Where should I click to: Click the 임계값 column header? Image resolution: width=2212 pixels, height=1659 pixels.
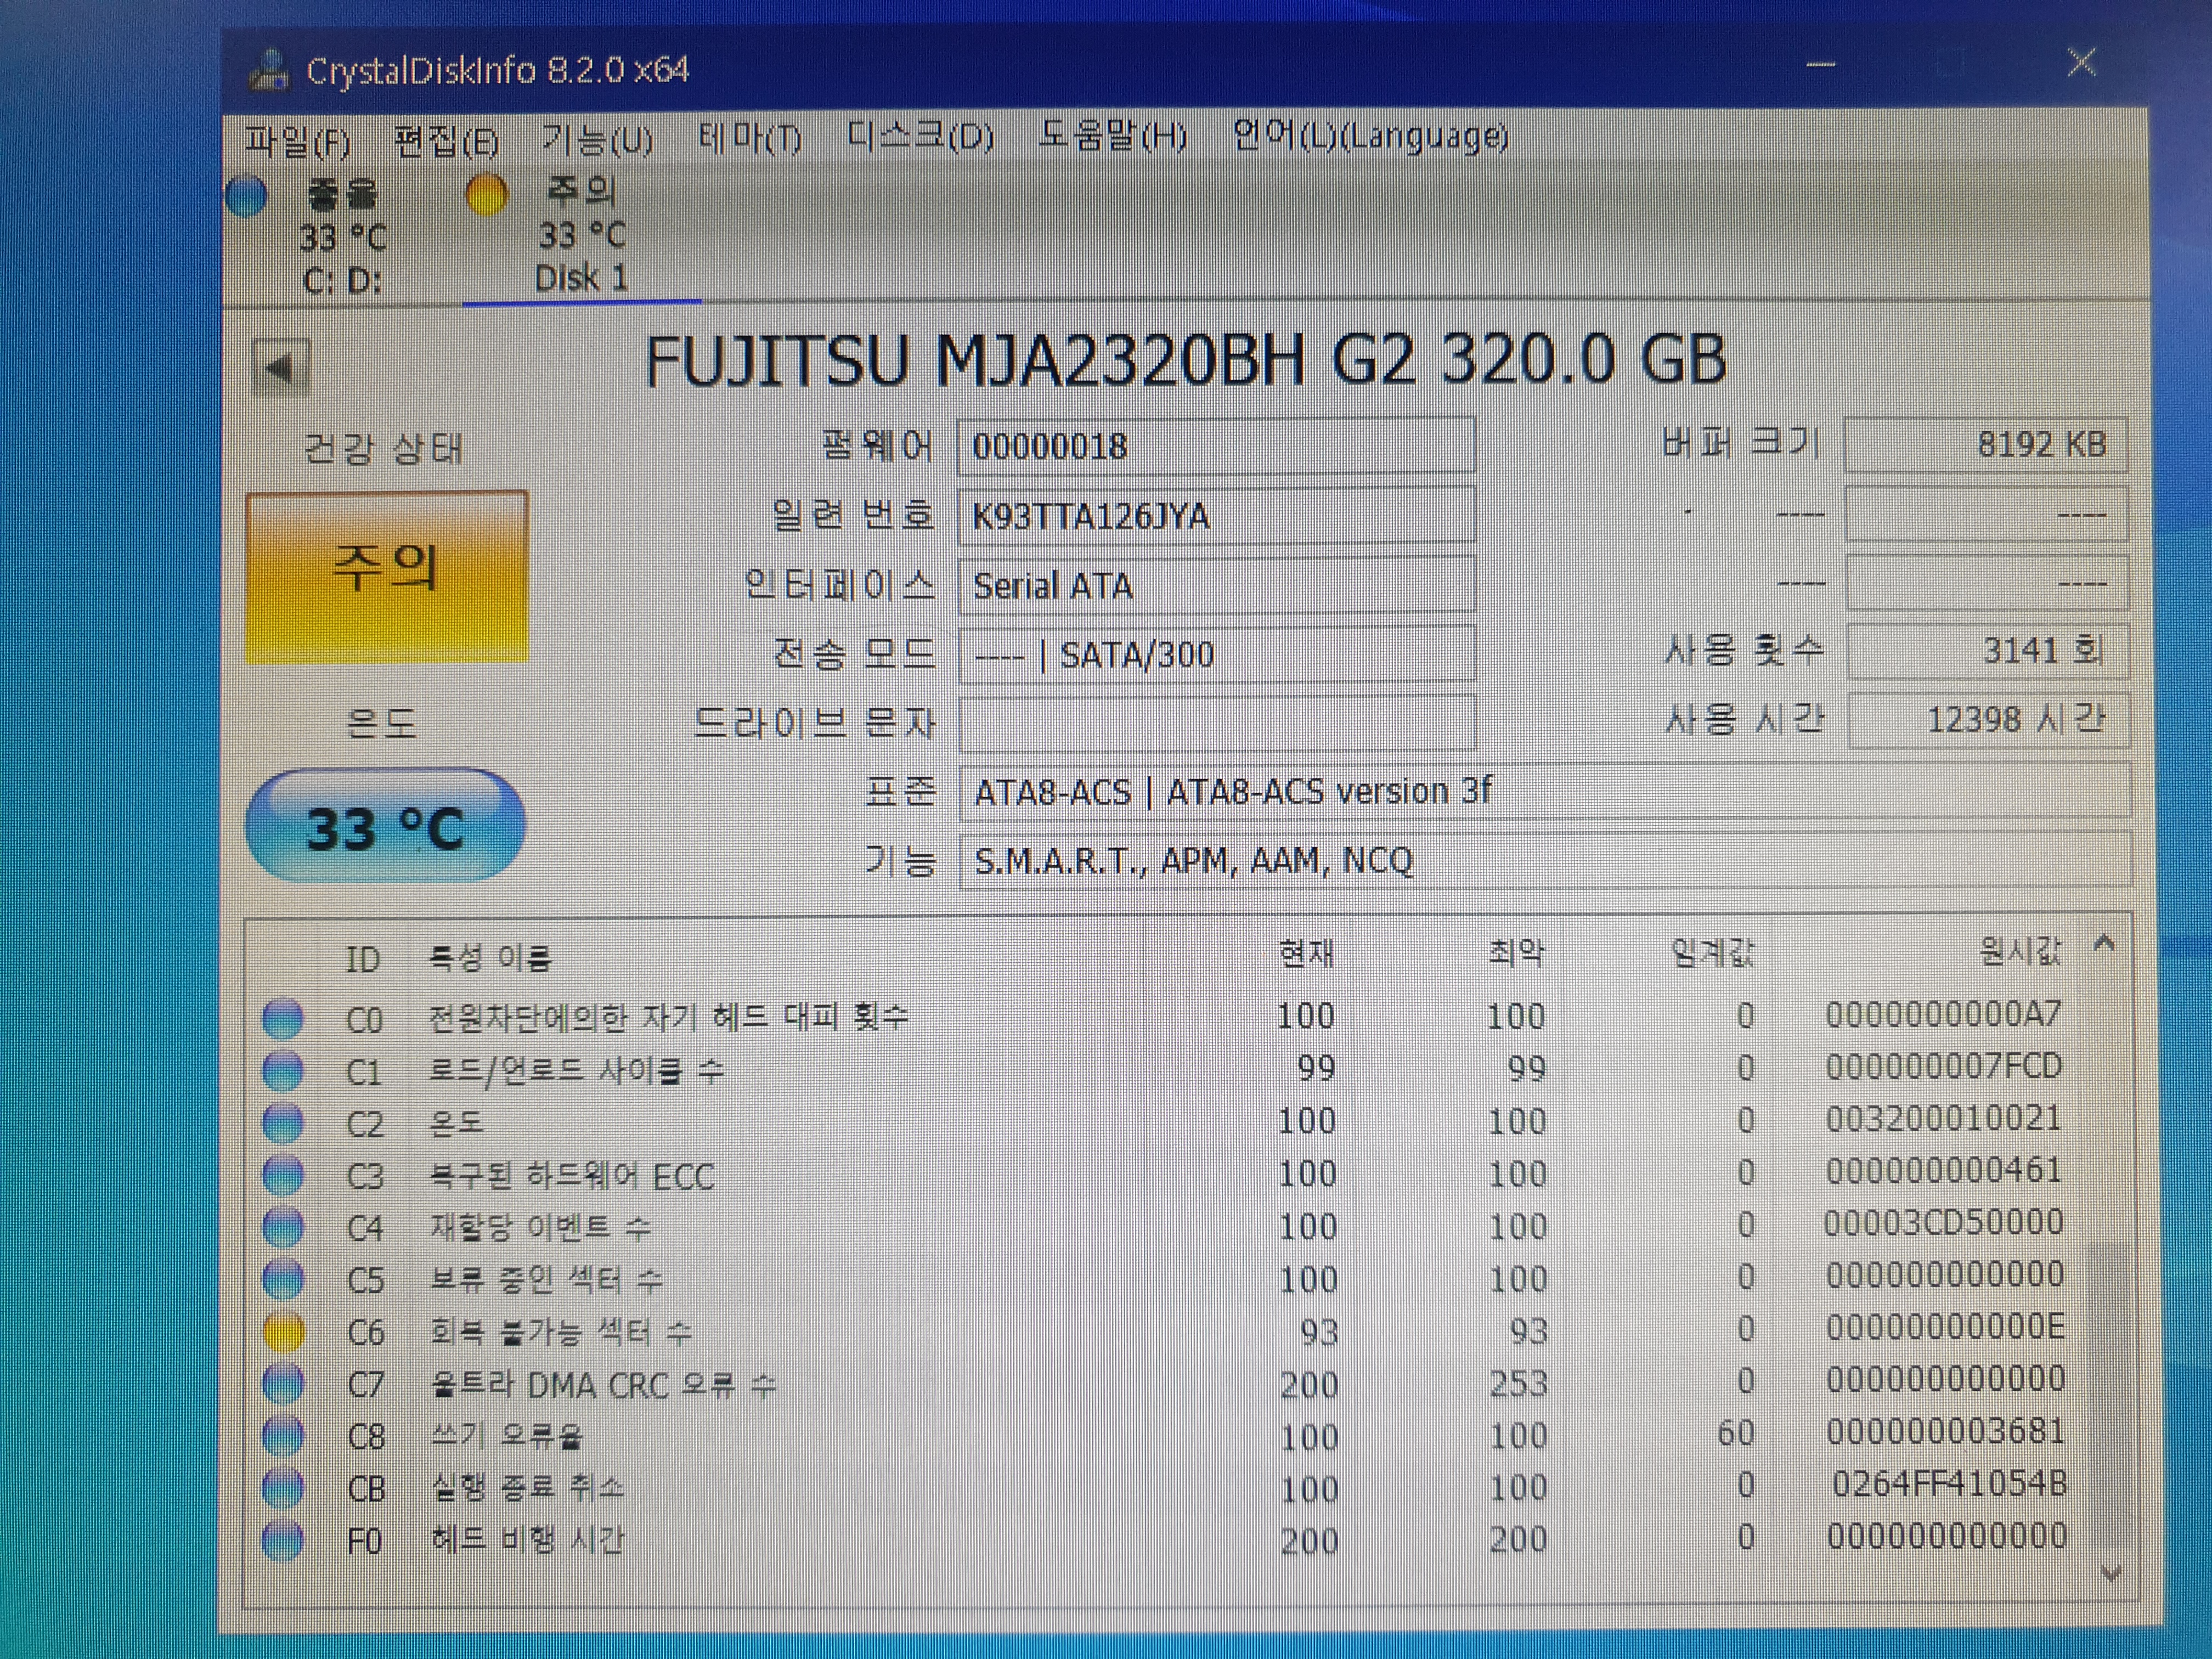click(1713, 952)
